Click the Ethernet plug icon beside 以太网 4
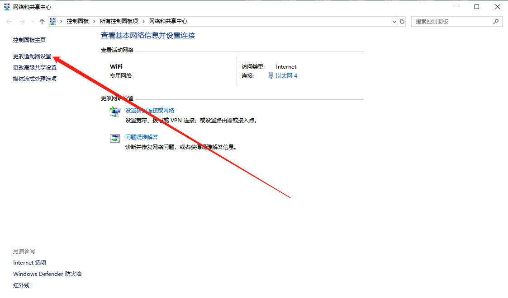 click(x=271, y=76)
